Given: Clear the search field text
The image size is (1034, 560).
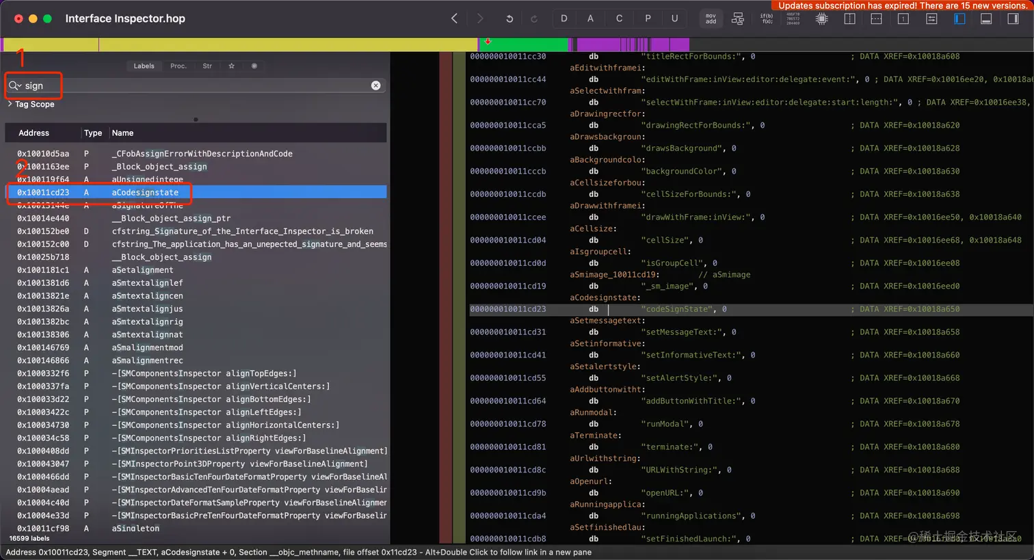Looking at the screenshot, I should click(x=375, y=85).
